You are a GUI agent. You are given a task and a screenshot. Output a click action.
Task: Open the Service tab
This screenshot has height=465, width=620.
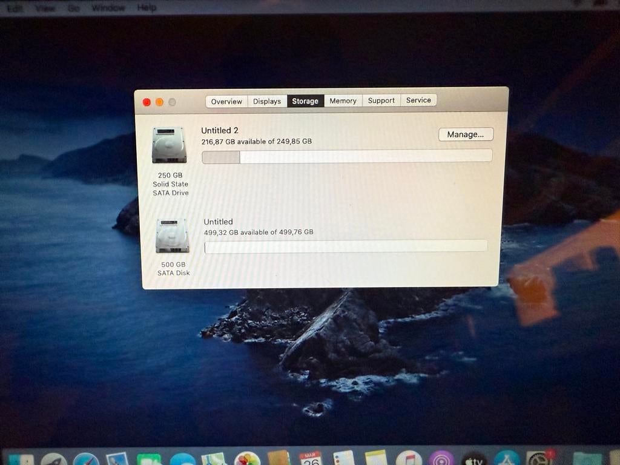[418, 100]
